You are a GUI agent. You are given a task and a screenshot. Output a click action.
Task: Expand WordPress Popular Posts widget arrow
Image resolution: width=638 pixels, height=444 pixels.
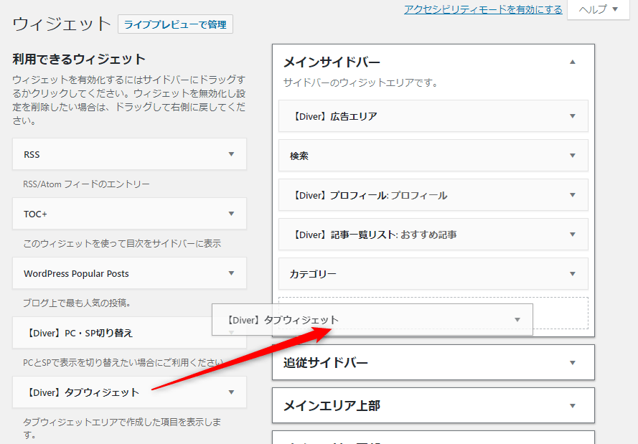(x=231, y=273)
